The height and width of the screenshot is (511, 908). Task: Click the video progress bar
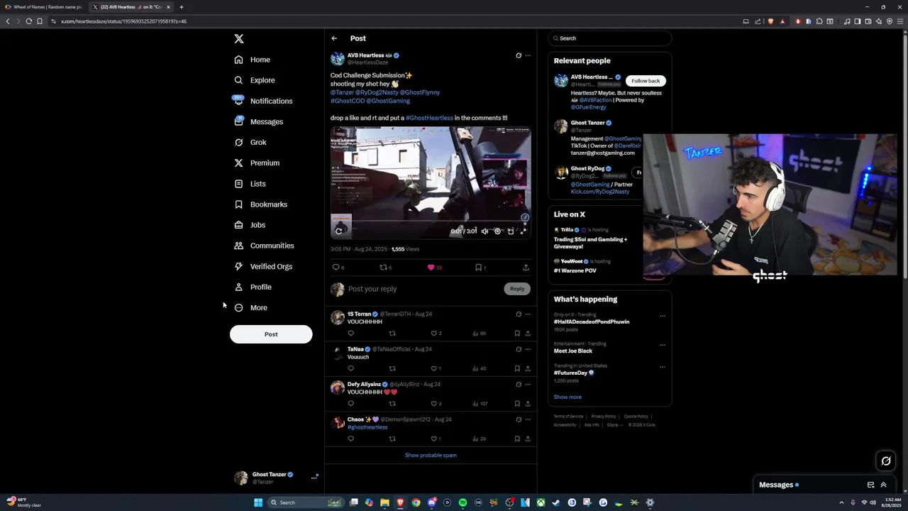point(431,221)
